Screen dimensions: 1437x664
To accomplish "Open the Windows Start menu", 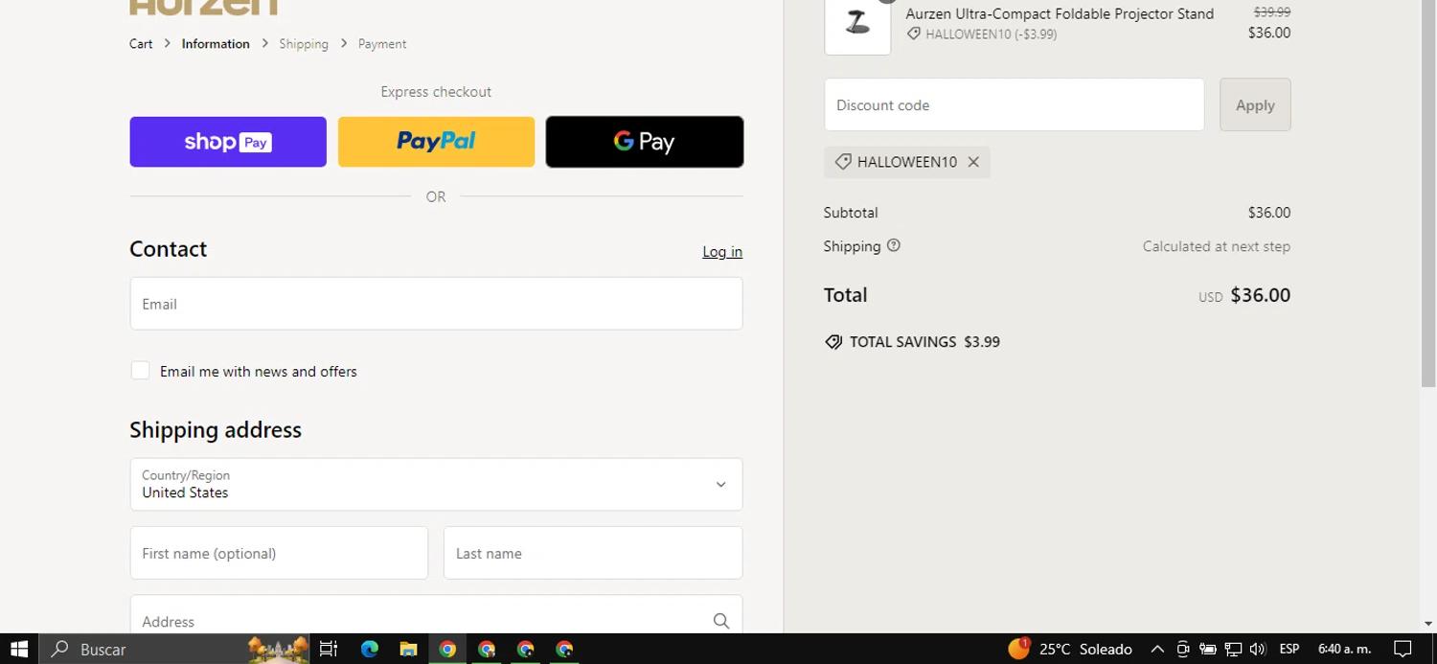I will click(x=19, y=649).
